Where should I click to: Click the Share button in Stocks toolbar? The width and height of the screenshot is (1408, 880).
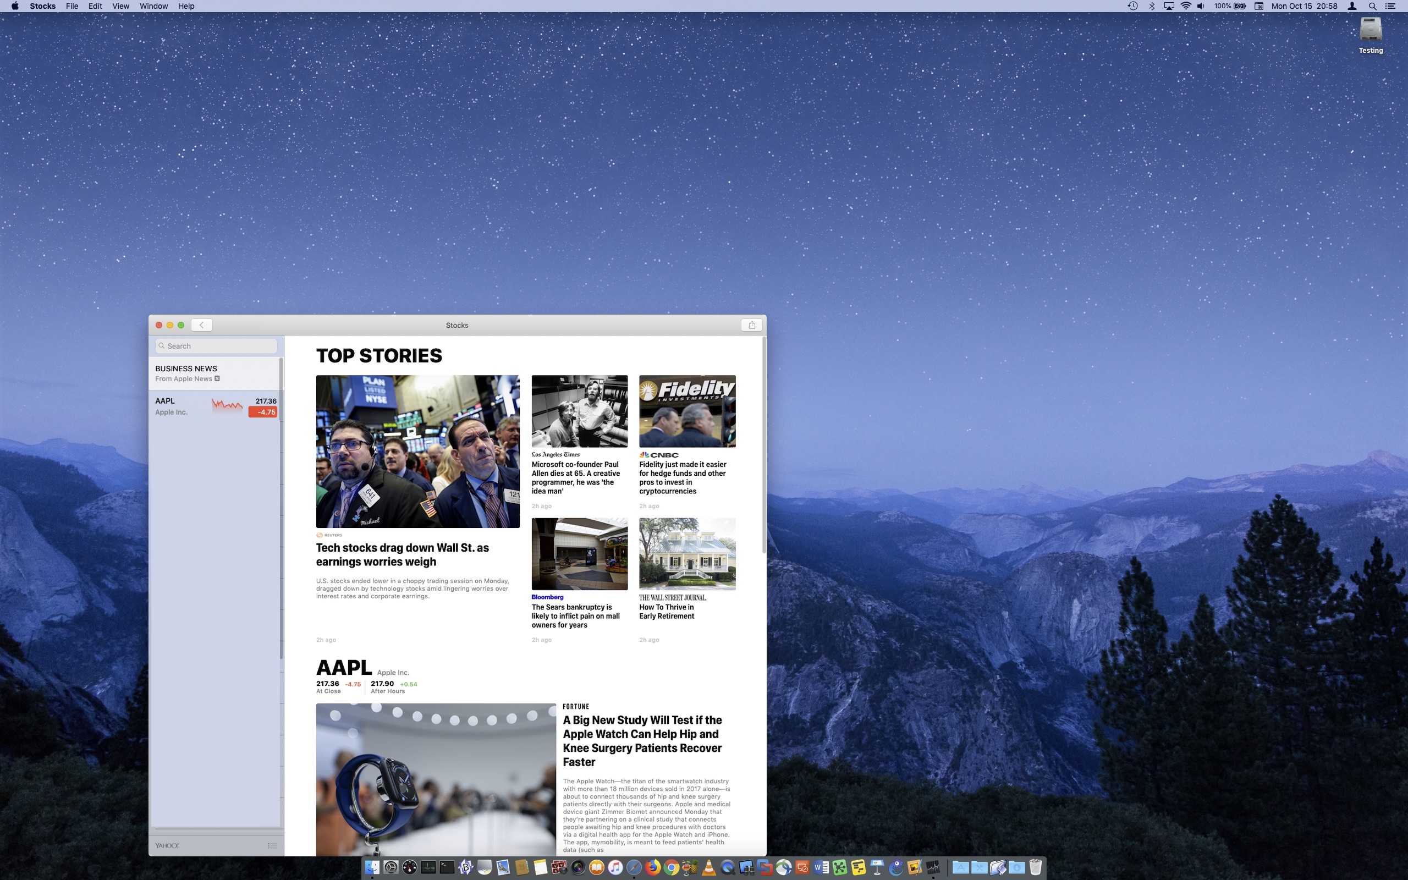tap(751, 324)
